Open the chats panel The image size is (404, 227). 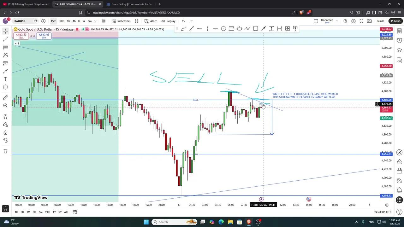(399, 60)
